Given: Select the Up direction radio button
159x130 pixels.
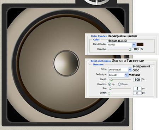Looking at the screenshot, I should 110,84.
